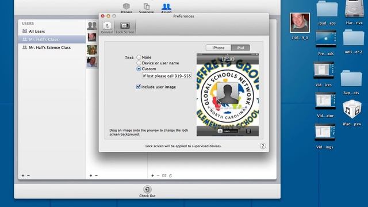Select the iPad...psw file on desktop
The height and width of the screenshot is (207, 368).
pos(352,113)
